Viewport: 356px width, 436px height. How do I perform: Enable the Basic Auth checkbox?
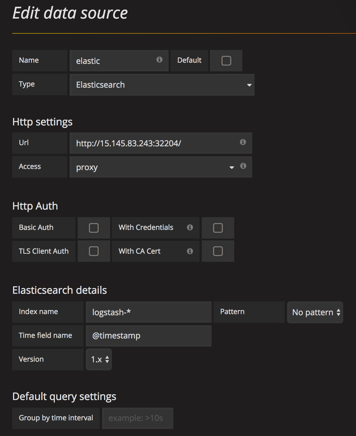click(94, 228)
